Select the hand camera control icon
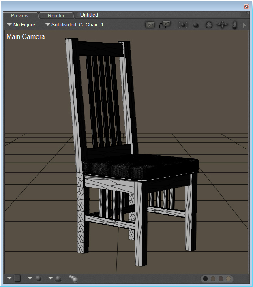Viewport: 253px width, 287px height. pyautogui.click(x=234, y=25)
